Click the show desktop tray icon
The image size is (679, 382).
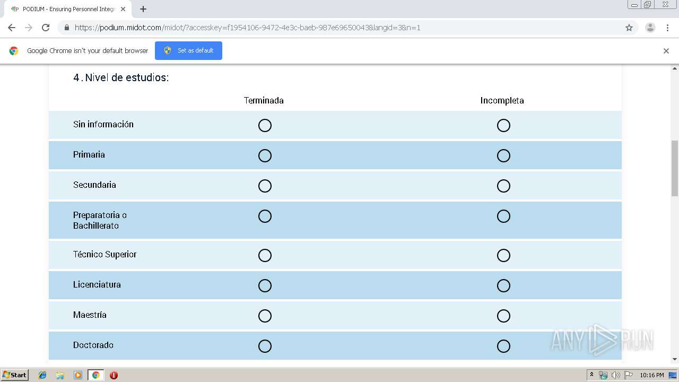pyautogui.click(x=673, y=375)
